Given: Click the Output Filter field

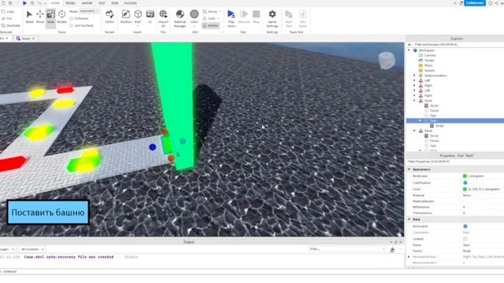Looking at the screenshot, I should point(346,249).
